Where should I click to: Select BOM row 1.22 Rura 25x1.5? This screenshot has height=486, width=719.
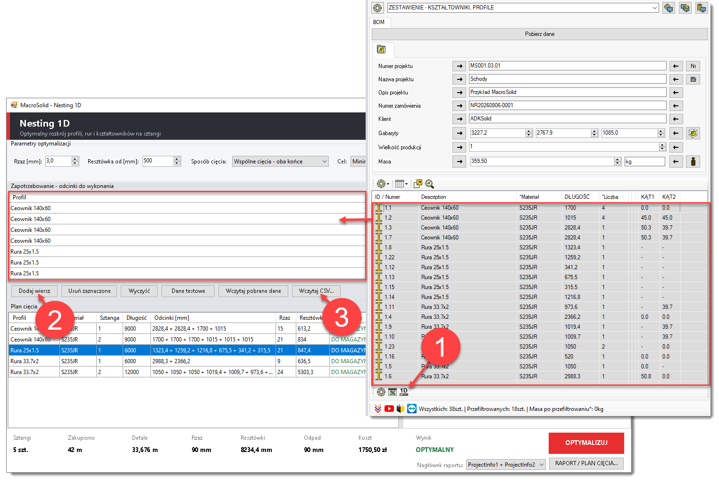click(x=541, y=257)
